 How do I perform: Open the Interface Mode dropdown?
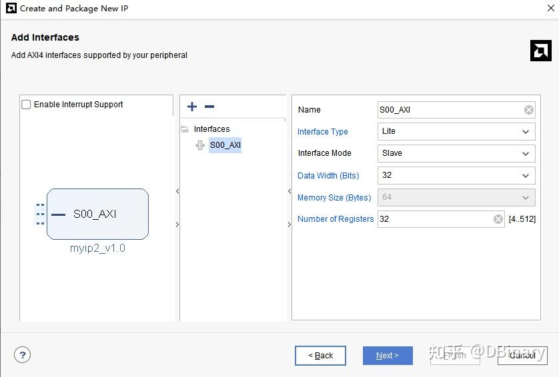(x=456, y=153)
